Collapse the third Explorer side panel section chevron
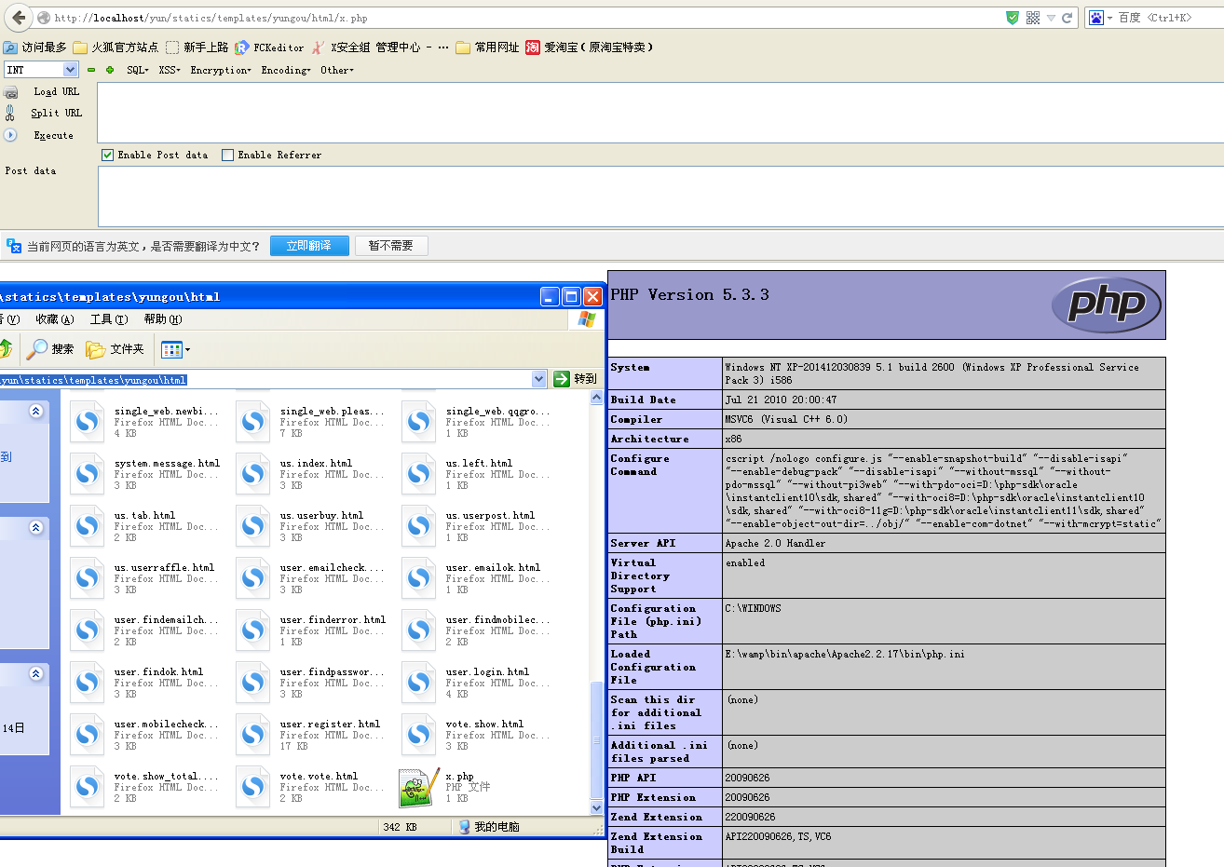This screenshot has height=867, width=1224. 36,673
